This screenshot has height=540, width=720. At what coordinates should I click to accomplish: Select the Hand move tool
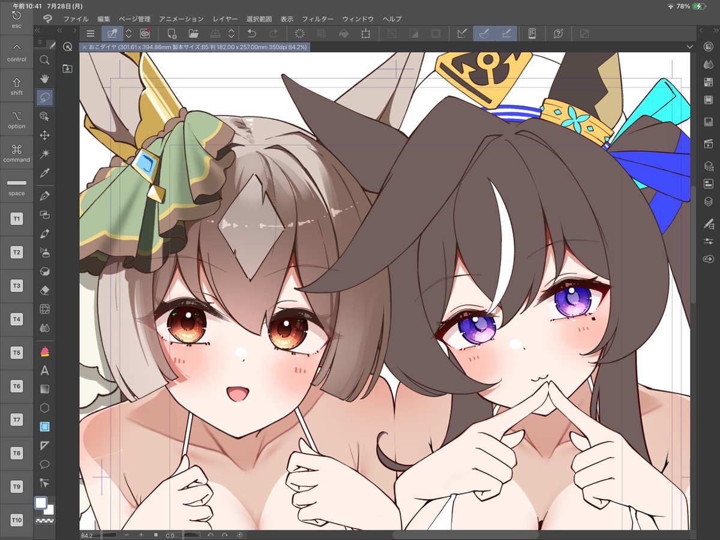pos(44,78)
